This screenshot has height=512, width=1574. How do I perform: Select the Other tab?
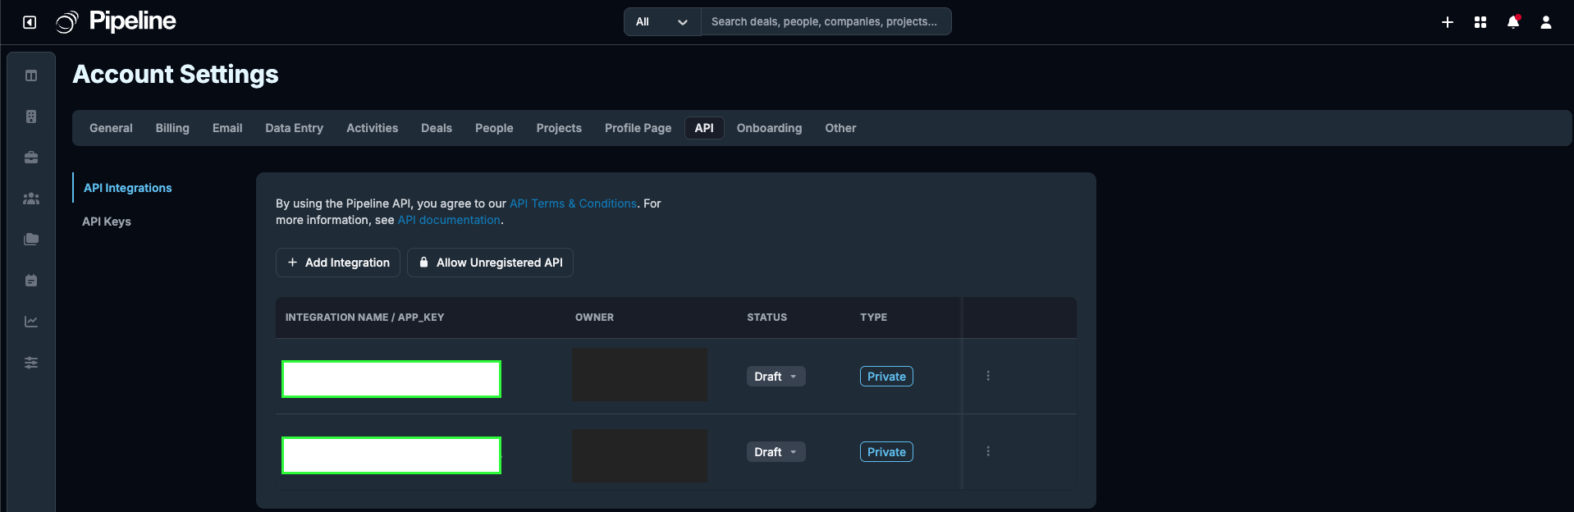840,128
